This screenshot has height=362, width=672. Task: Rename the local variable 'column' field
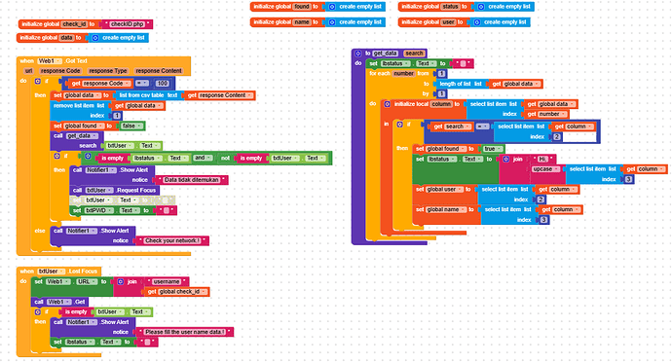(441, 104)
